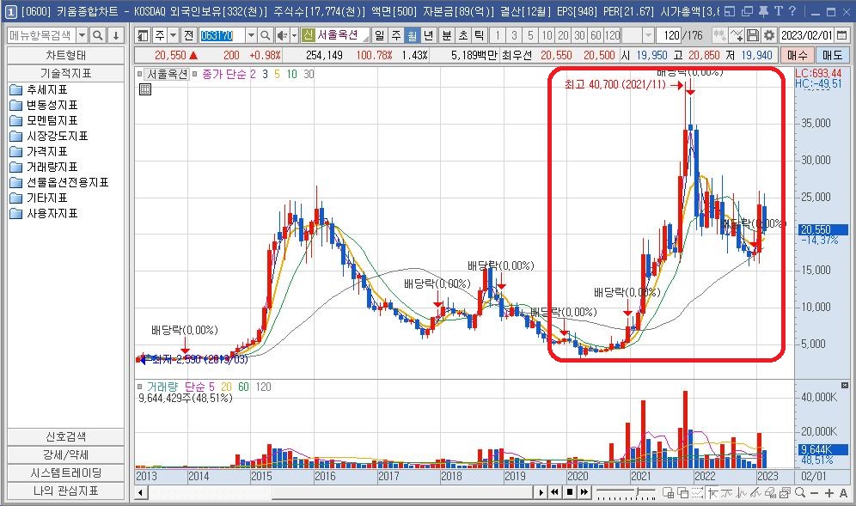The width and height of the screenshot is (856, 506).
Task: Click the 전 button beside stock code
Action: tap(189, 36)
